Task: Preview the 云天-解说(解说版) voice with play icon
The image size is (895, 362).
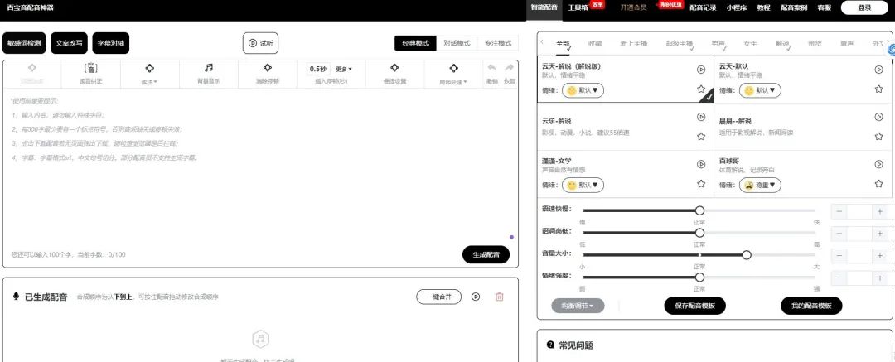Action: point(701,70)
